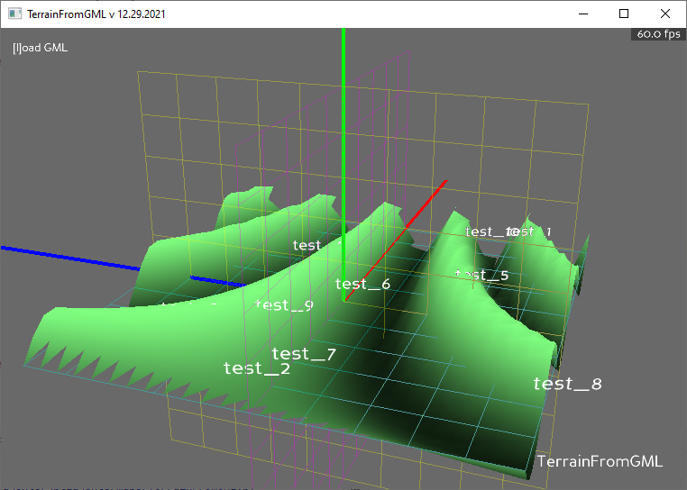Minimize the TerrainFromGML window

[582, 14]
